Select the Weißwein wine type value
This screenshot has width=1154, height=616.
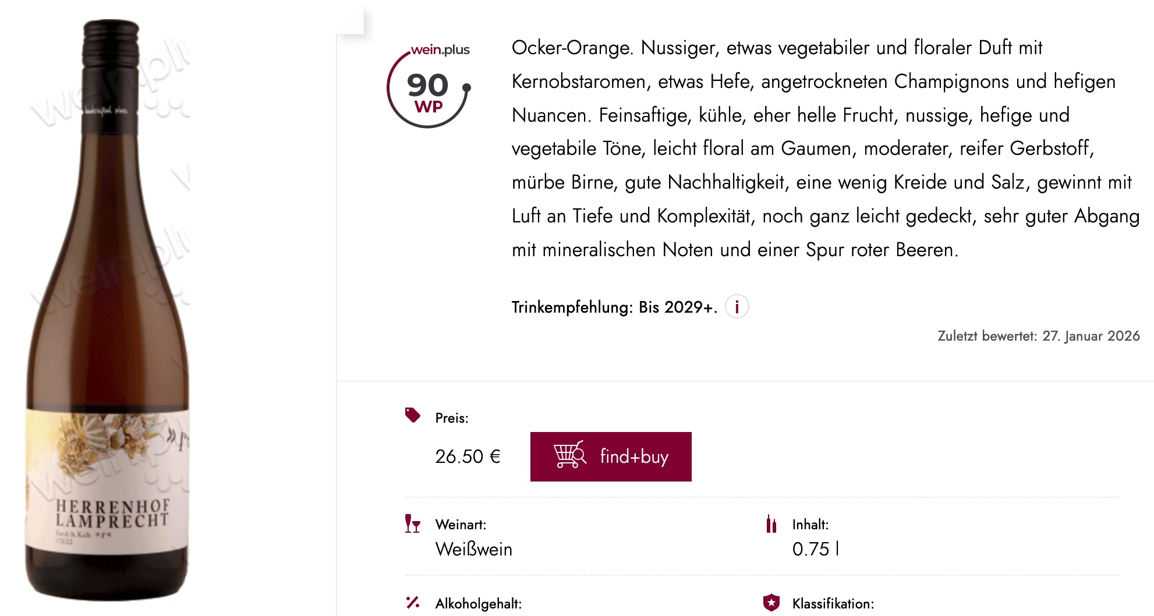coord(473,549)
